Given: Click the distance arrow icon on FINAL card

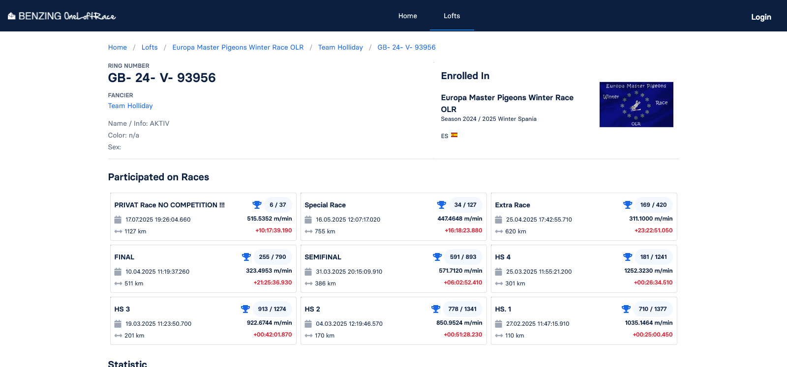Looking at the screenshot, I should 118,283.
